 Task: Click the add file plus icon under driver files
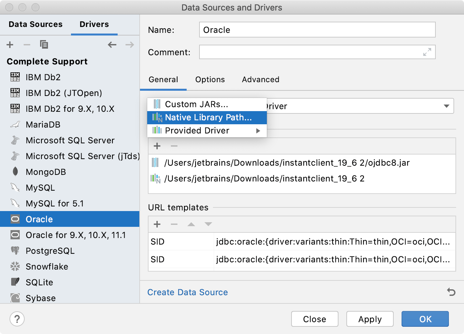(157, 146)
